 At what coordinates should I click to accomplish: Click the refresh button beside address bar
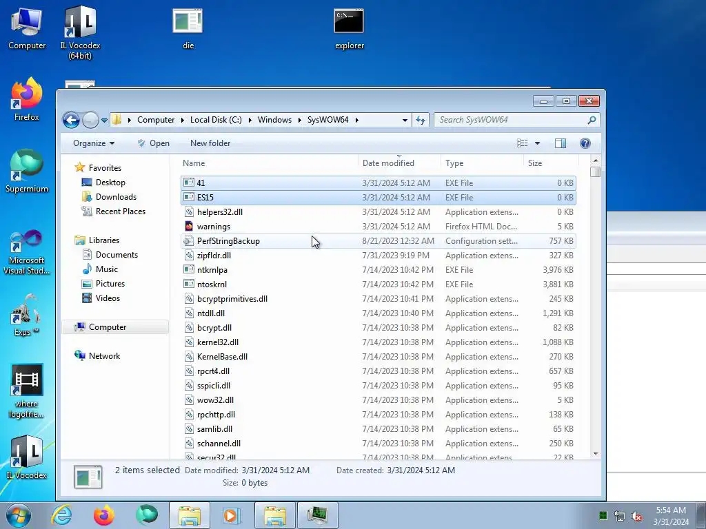[421, 120]
